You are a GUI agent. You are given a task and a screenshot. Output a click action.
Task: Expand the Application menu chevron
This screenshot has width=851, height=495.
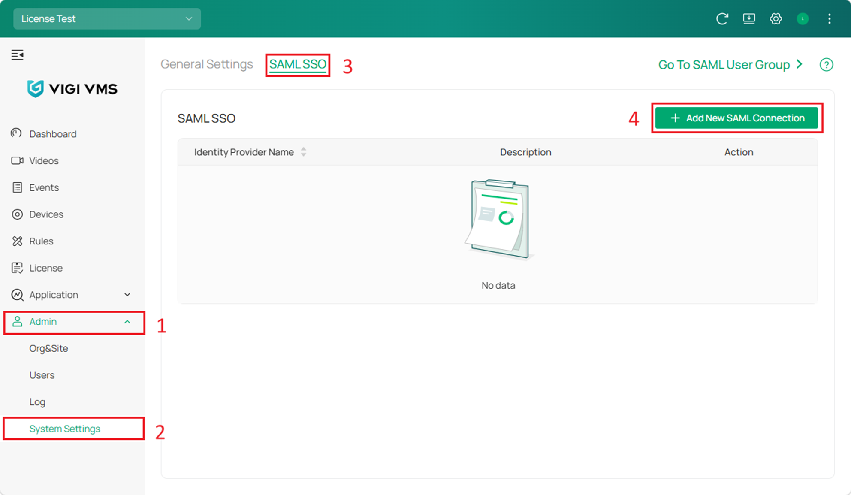click(x=127, y=295)
